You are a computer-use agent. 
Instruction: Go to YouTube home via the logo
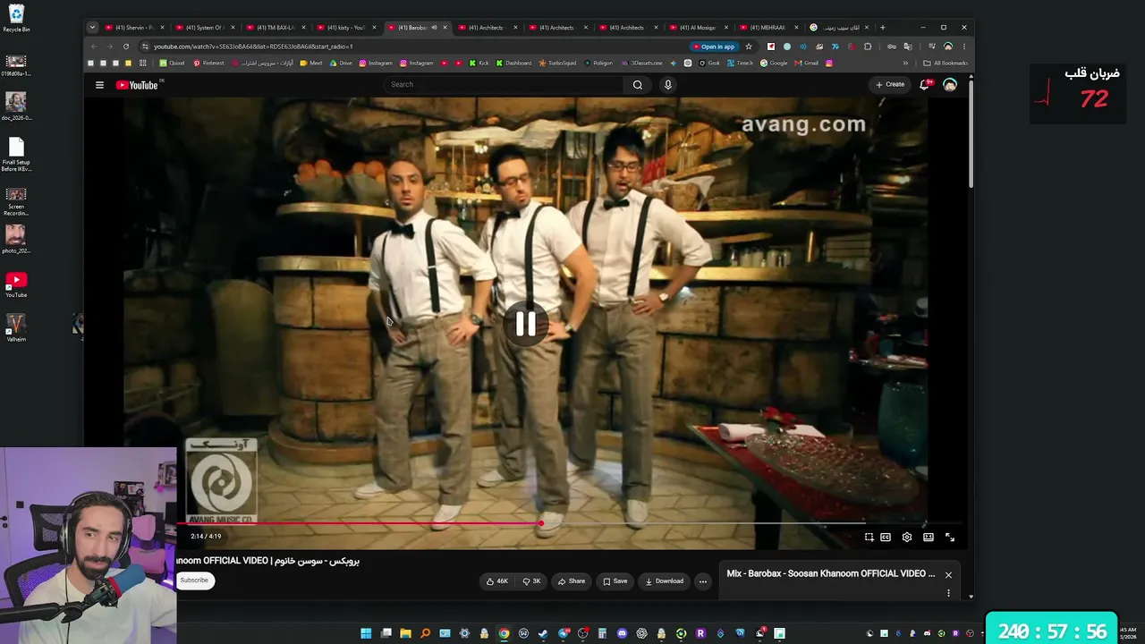pos(137,85)
